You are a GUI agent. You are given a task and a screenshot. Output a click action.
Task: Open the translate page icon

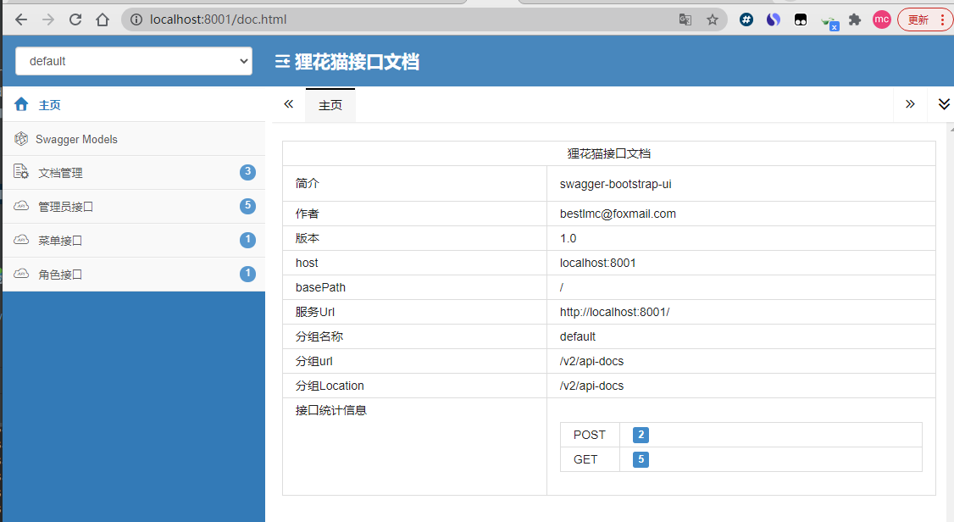685,19
